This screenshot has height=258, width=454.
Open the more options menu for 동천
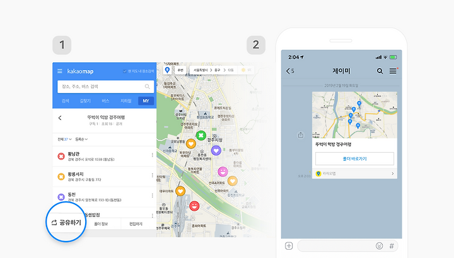tap(153, 196)
